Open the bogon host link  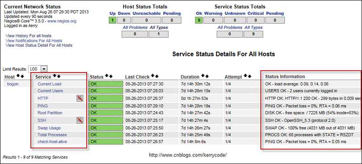[x=13, y=84]
